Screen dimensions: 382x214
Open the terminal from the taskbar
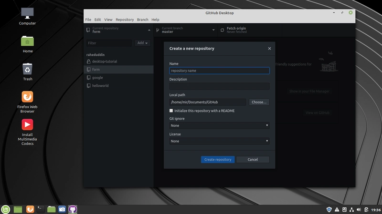pos(41,209)
